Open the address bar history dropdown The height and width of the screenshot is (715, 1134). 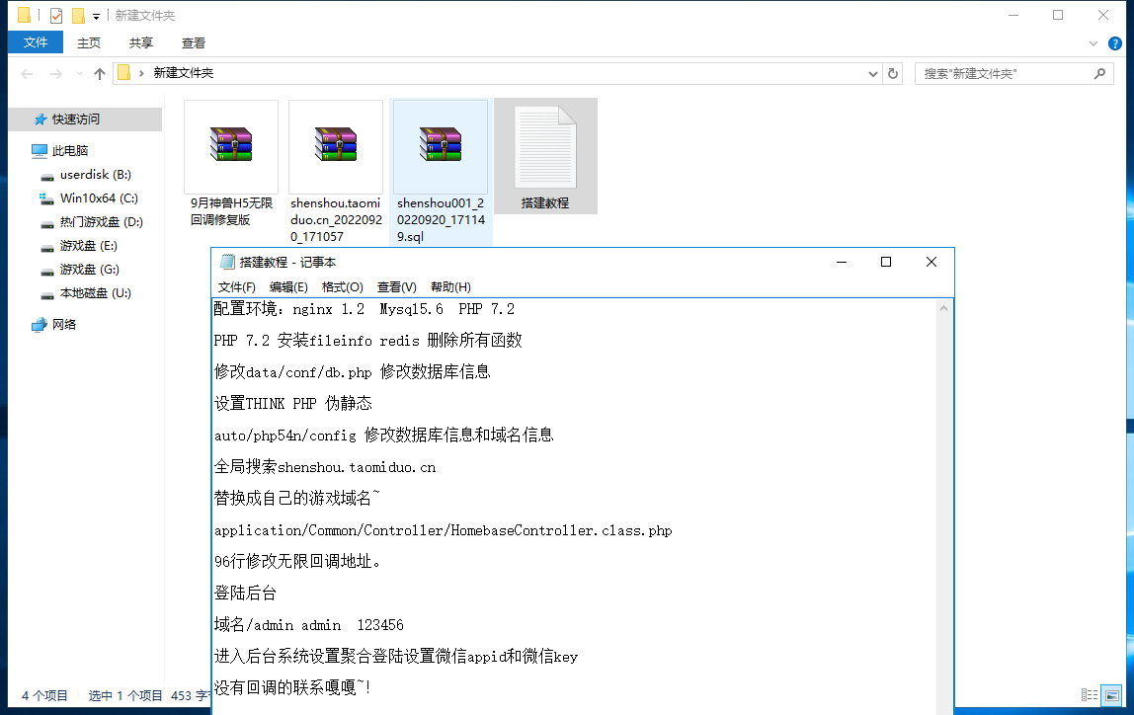coord(872,74)
